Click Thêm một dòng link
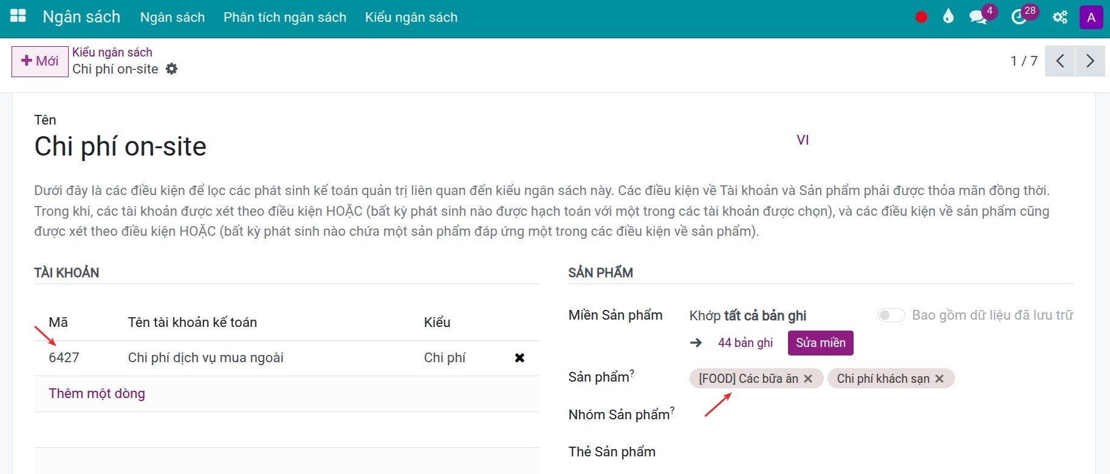Screen dimensions: 1110x474 pyautogui.click(x=97, y=394)
